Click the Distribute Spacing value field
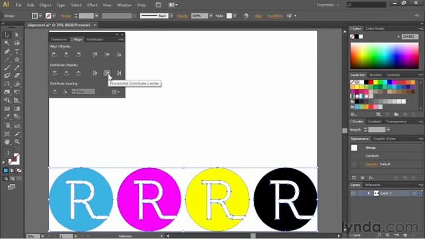 [86, 92]
